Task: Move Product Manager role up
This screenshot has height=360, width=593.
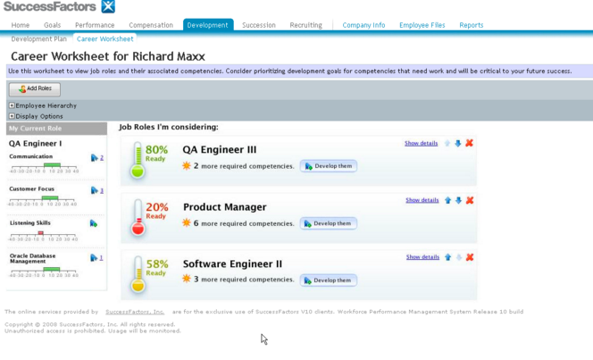Action: tap(448, 200)
